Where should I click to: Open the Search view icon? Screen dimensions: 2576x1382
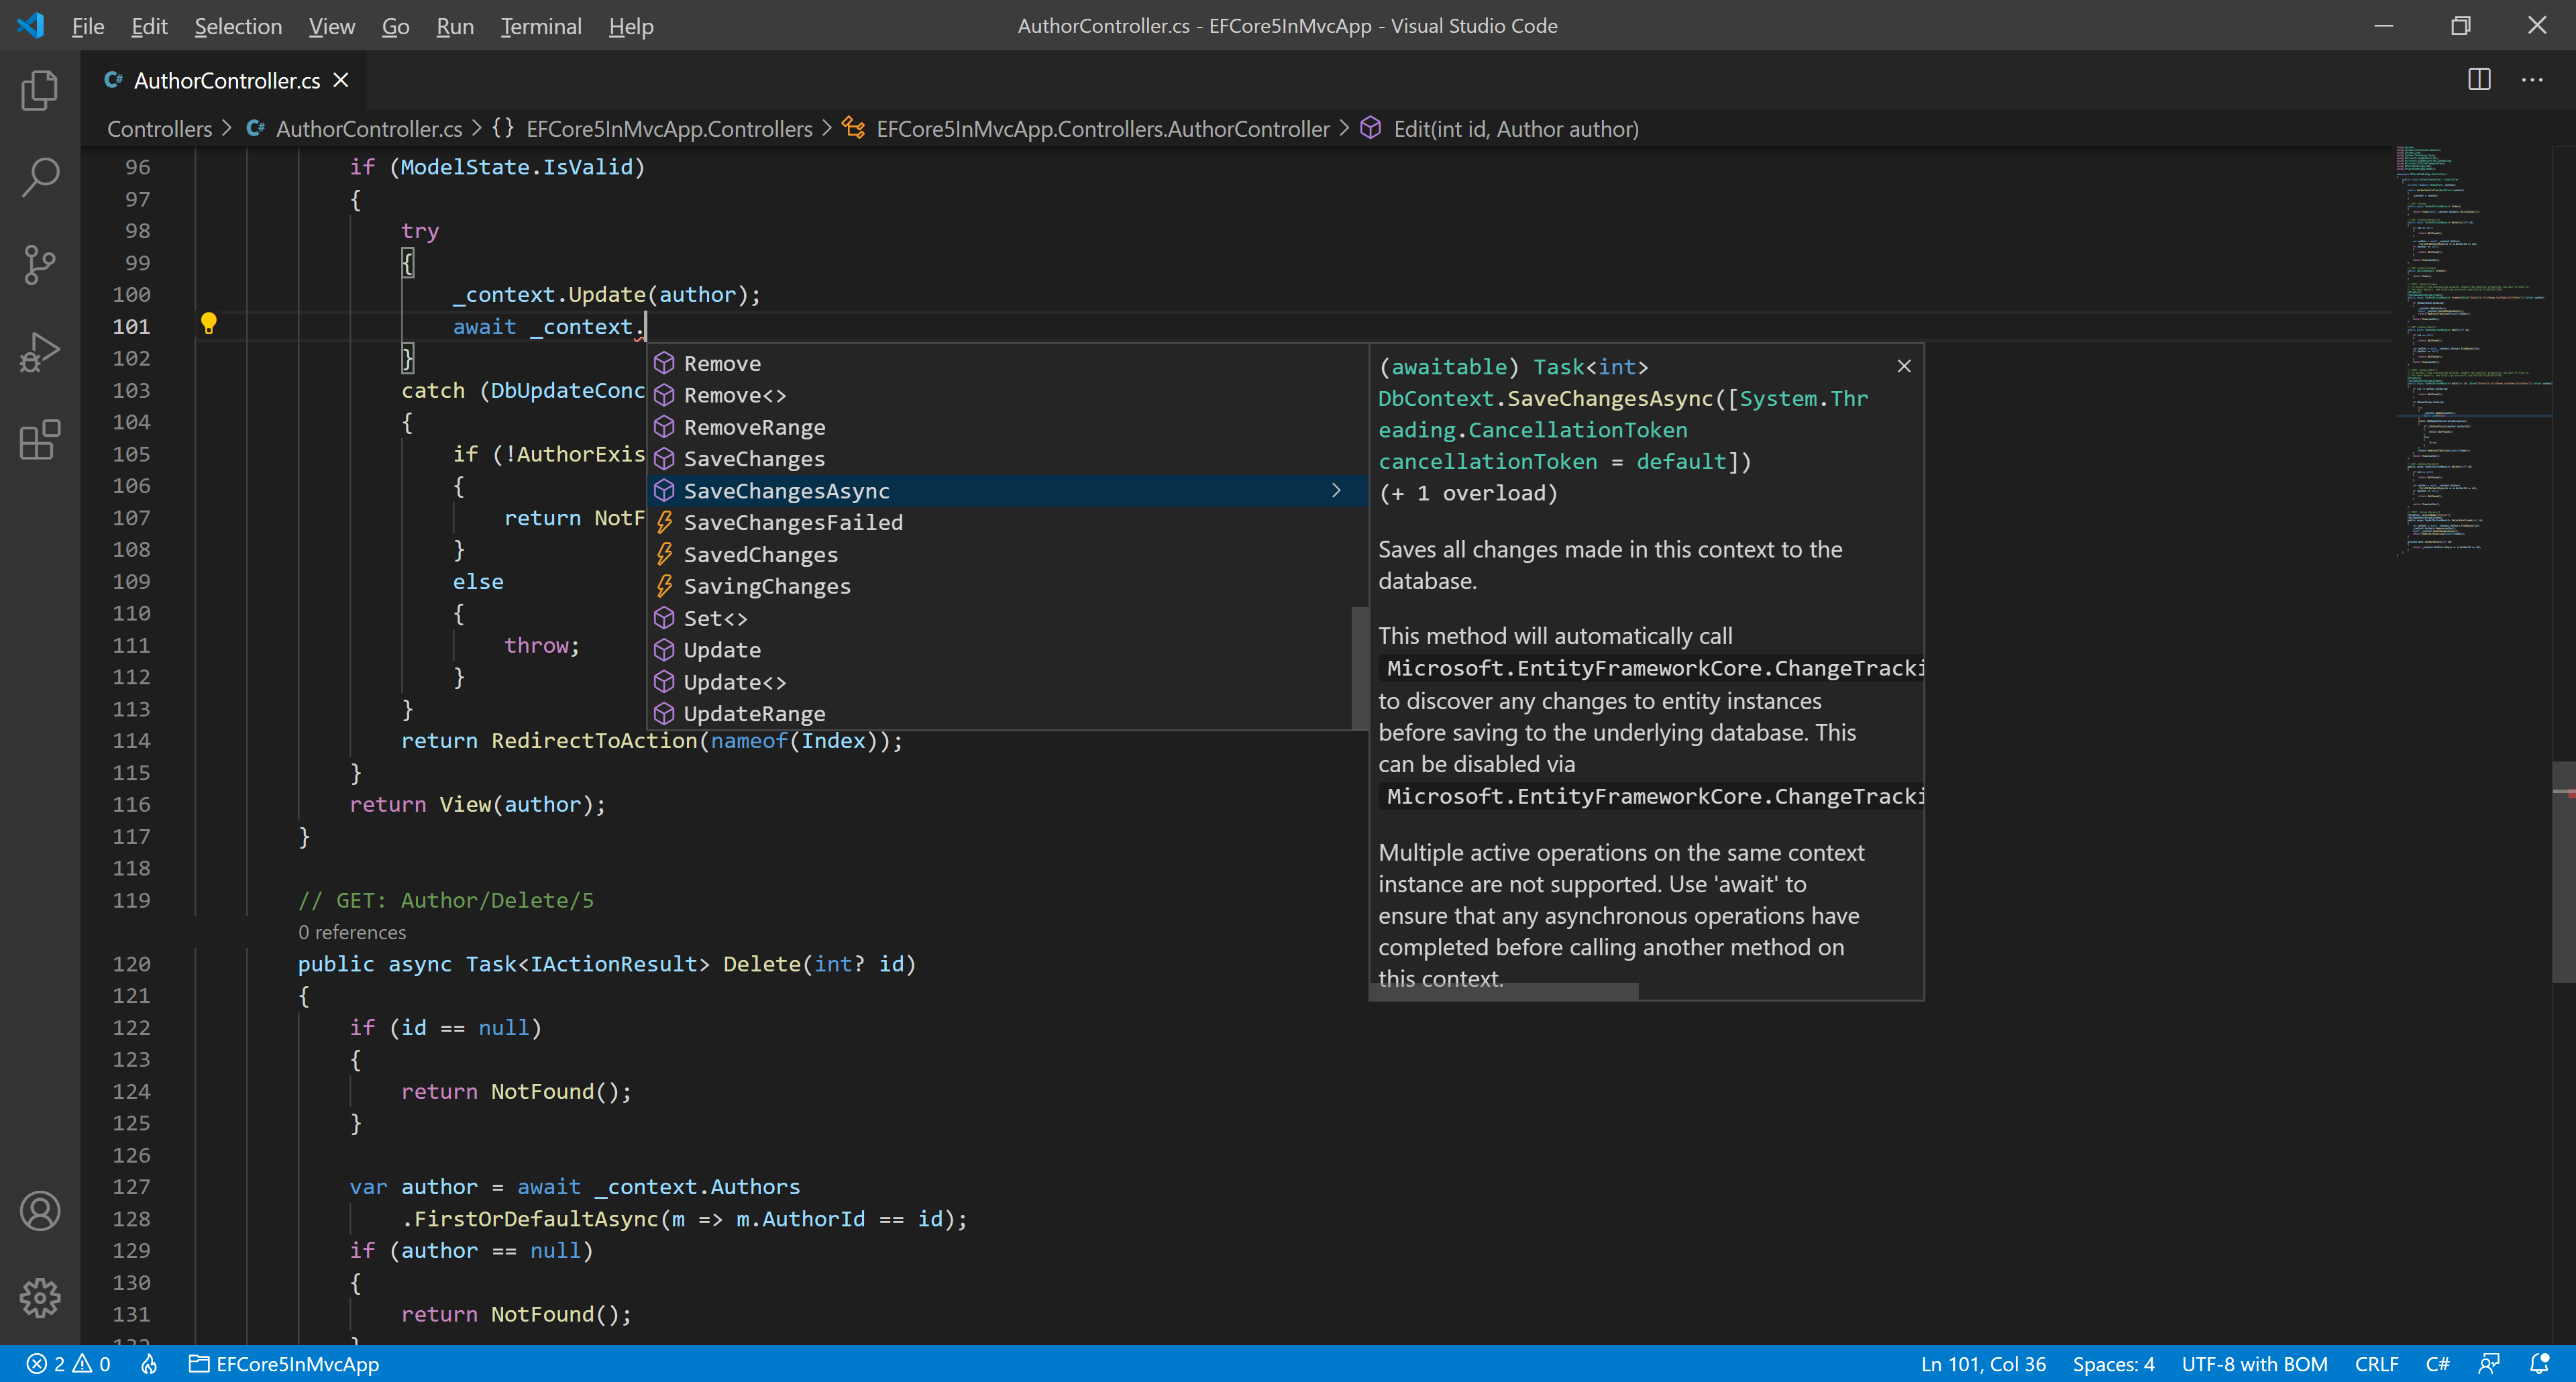[x=40, y=178]
